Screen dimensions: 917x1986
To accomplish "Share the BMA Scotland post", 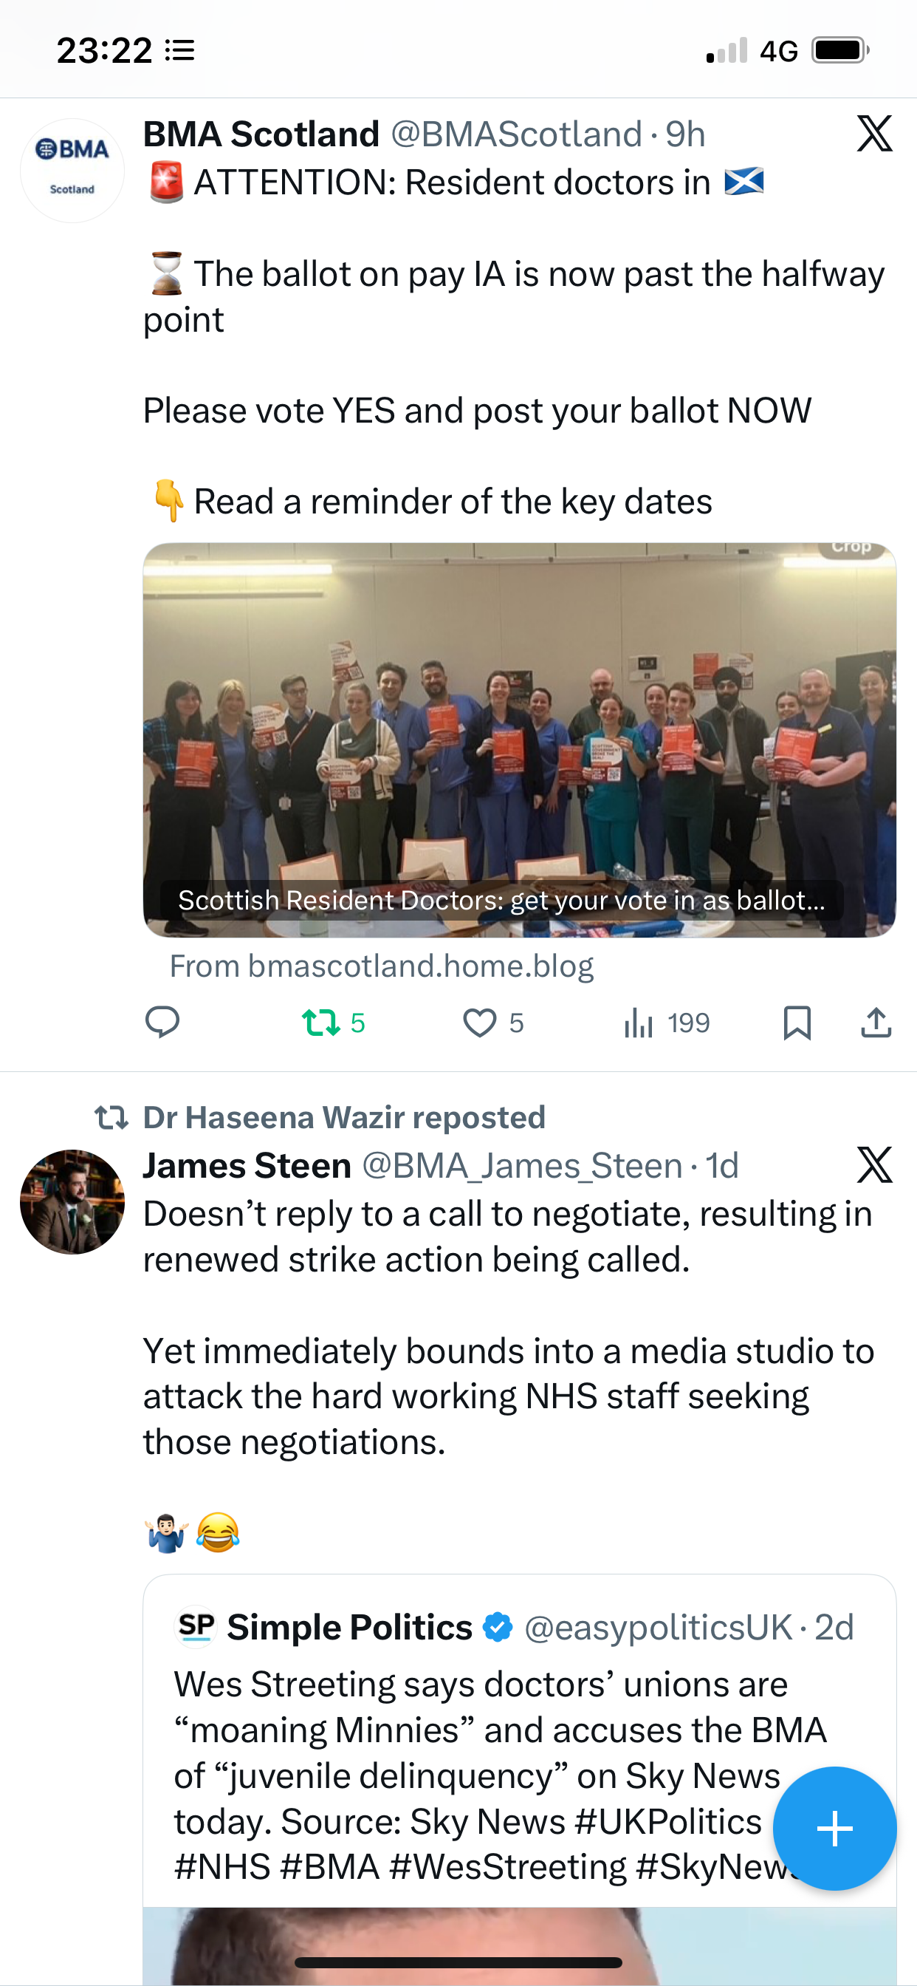I will coord(876,1023).
